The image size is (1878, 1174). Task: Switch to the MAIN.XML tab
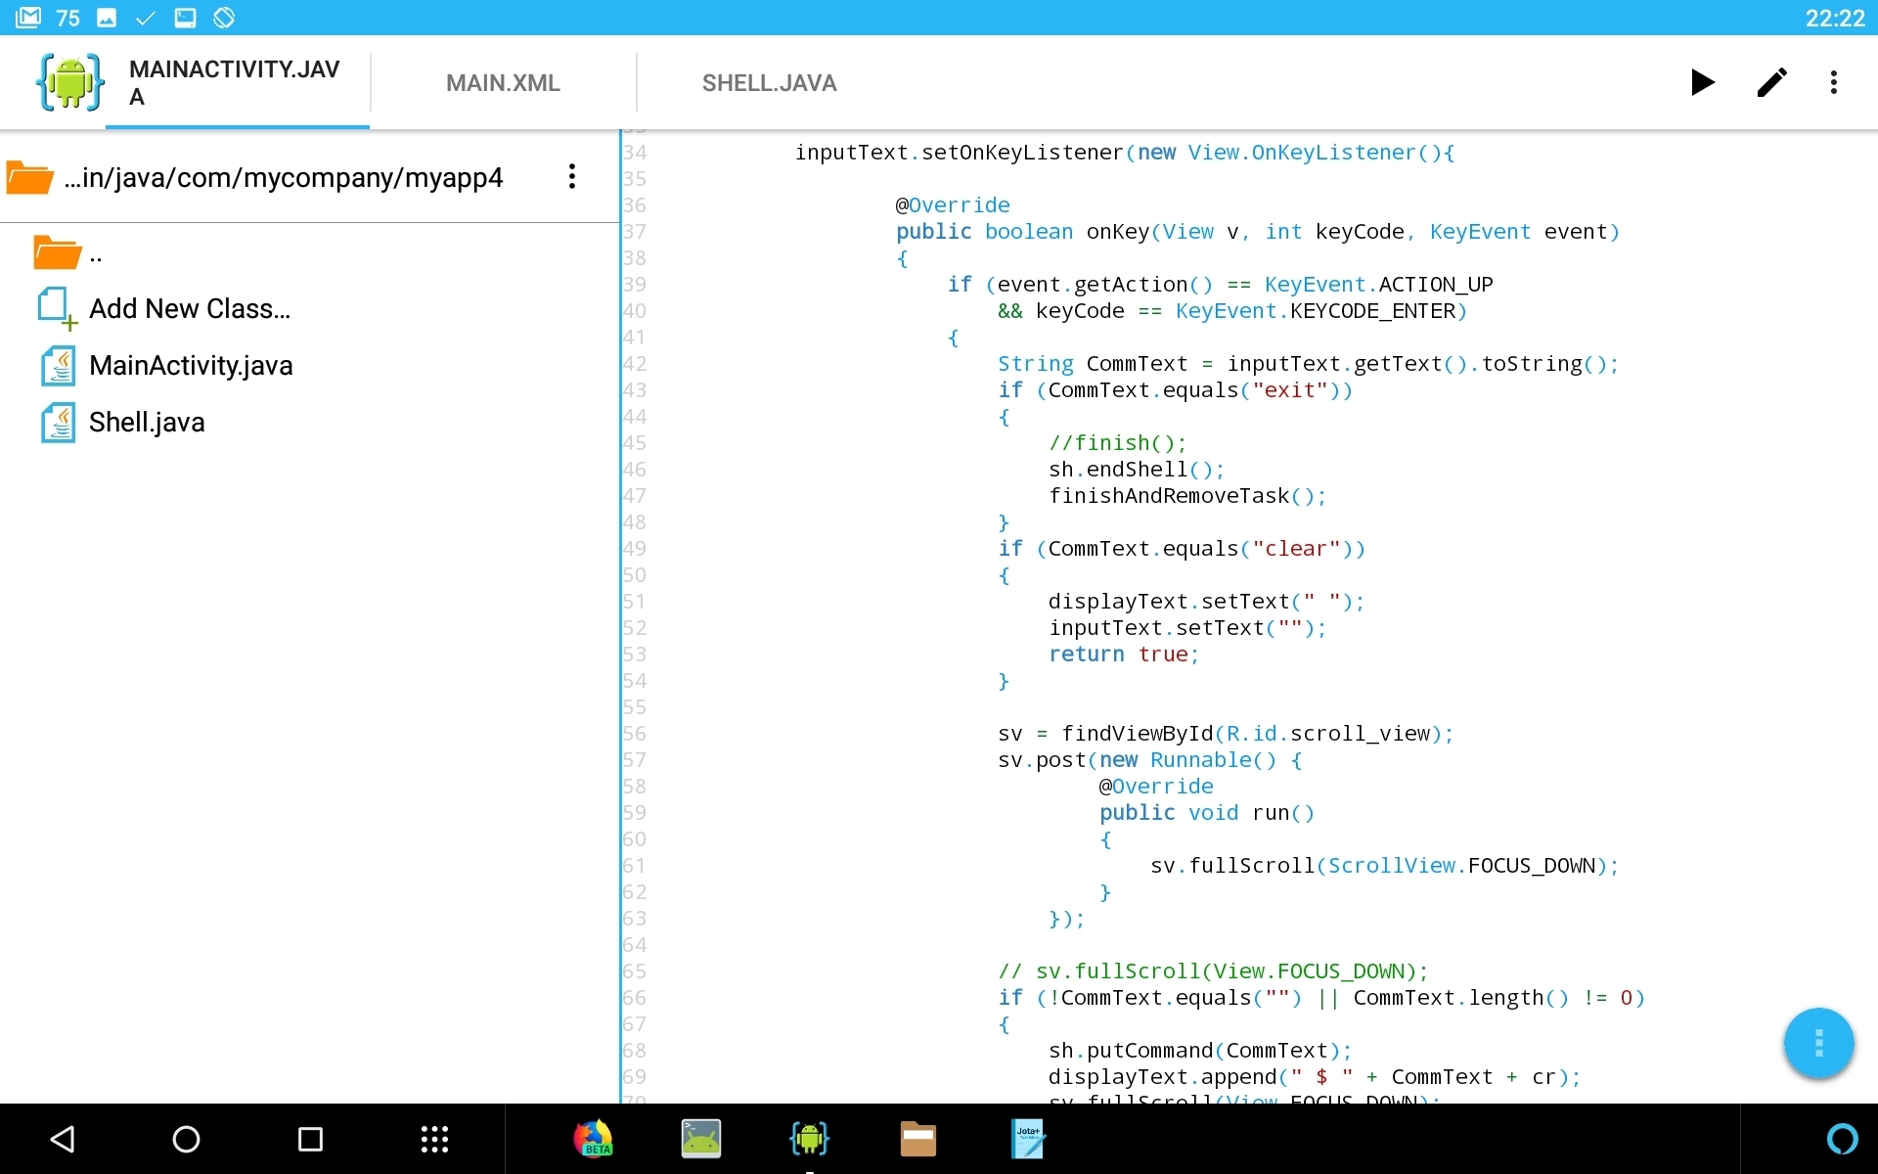503,83
